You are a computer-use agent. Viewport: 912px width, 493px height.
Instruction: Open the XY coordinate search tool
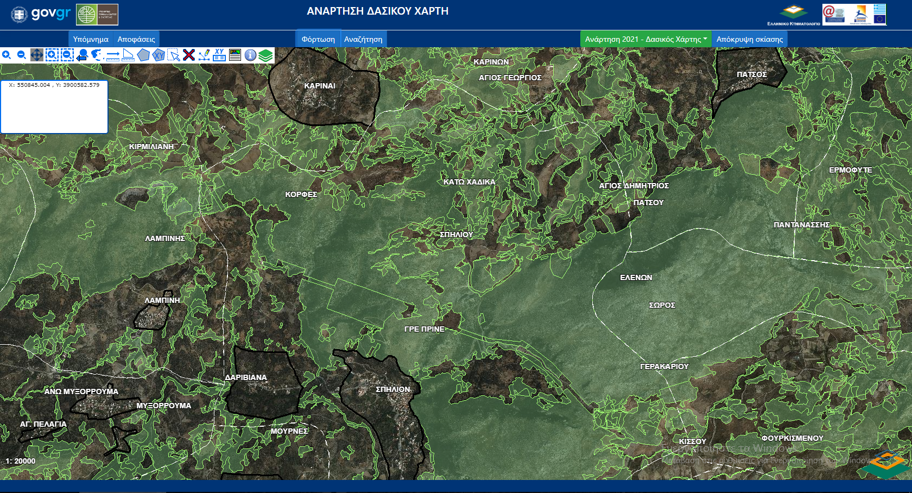(x=219, y=55)
